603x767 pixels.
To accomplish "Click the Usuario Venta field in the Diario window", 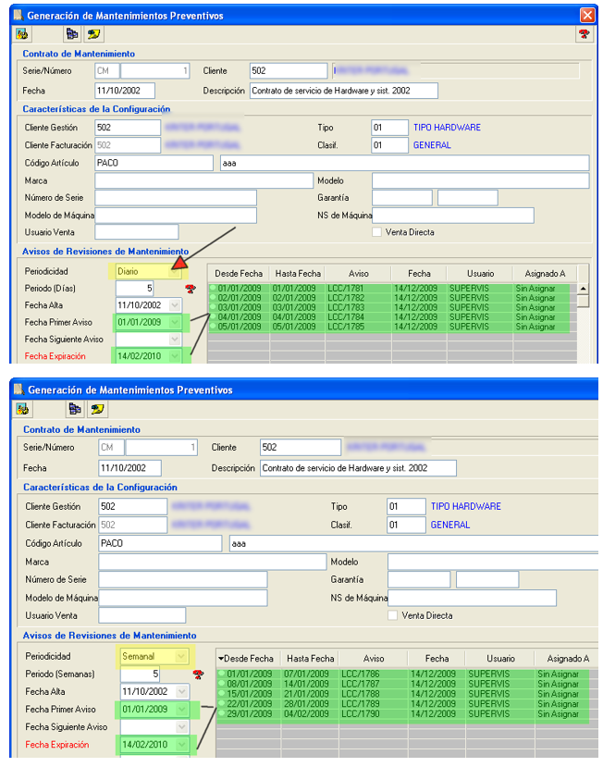I will click(x=137, y=232).
